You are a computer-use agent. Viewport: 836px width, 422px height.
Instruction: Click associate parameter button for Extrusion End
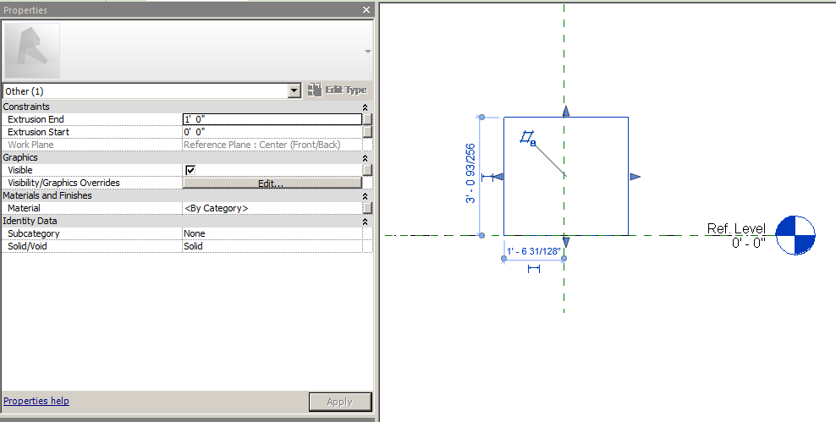click(367, 119)
